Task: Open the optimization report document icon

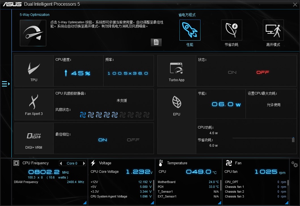Action: coord(156,42)
